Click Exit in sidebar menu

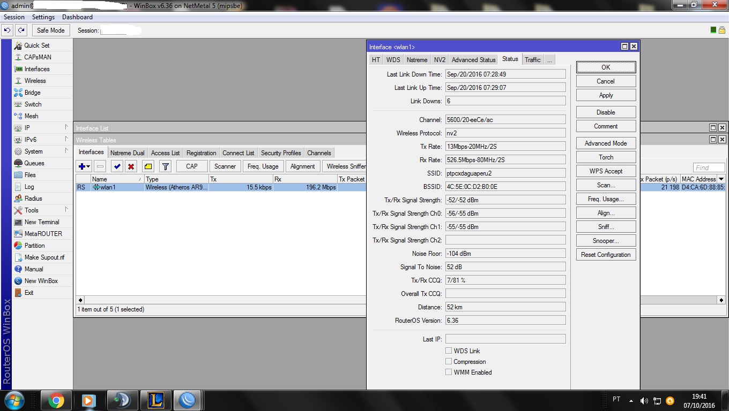click(x=29, y=293)
